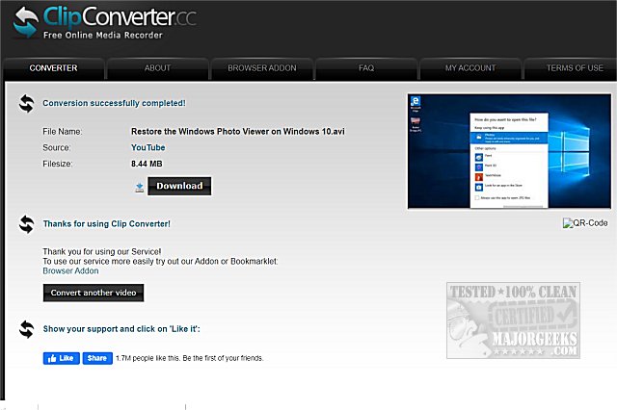The image size is (617, 410).
Task: Click the Thanks for using Clip Converter heading
Action: tap(107, 224)
